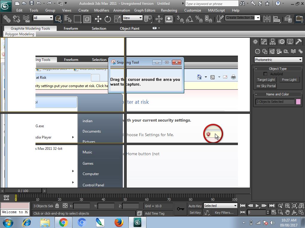
Task: Switch to the Freeform ribbon tab
Action: click(71, 29)
